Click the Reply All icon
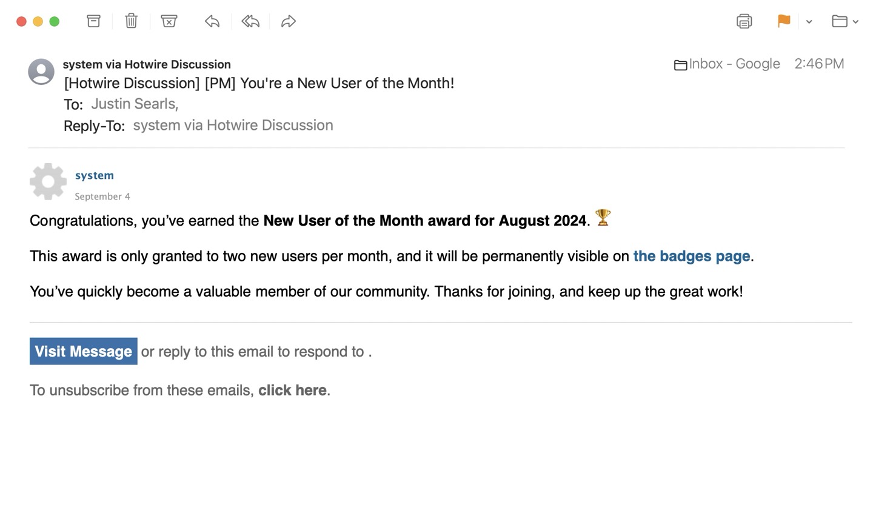873x518 pixels. click(250, 21)
